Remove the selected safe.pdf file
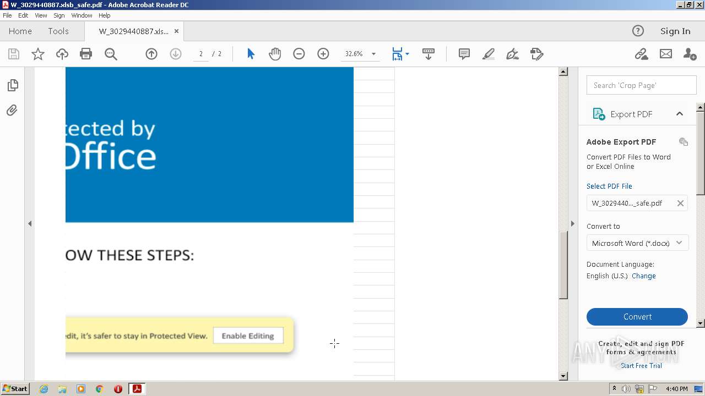This screenshot has width=705, height=396. point(680,203)
